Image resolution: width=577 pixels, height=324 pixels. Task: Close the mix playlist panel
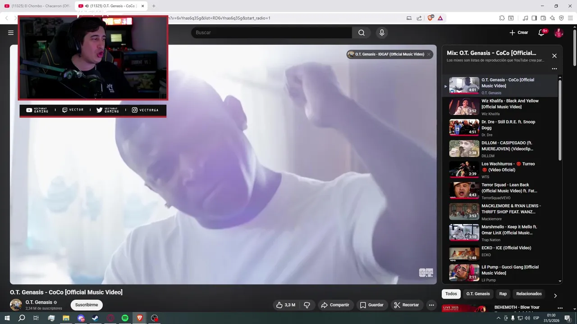click(554, 56)
